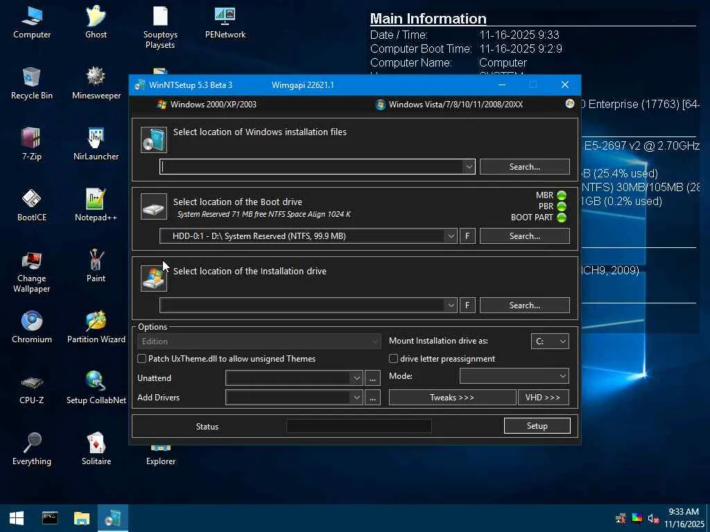Expand the Boot drive selection dropdown
The width and height of the screenshot is (710, 532).
coord(451,236)
